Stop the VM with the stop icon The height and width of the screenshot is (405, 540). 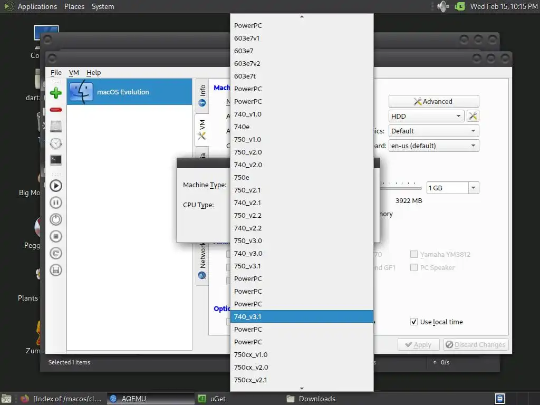pos(56,236)
